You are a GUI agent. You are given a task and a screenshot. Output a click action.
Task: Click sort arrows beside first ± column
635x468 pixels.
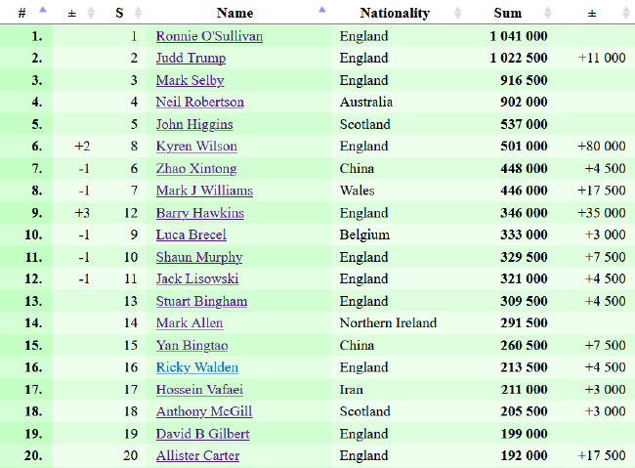click(91, 13)
